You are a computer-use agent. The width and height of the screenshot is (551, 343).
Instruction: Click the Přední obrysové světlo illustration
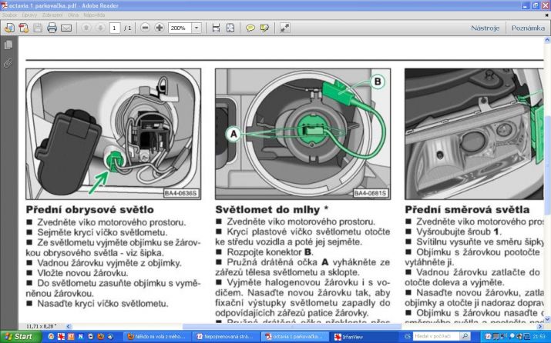click(x=113, y=134)
